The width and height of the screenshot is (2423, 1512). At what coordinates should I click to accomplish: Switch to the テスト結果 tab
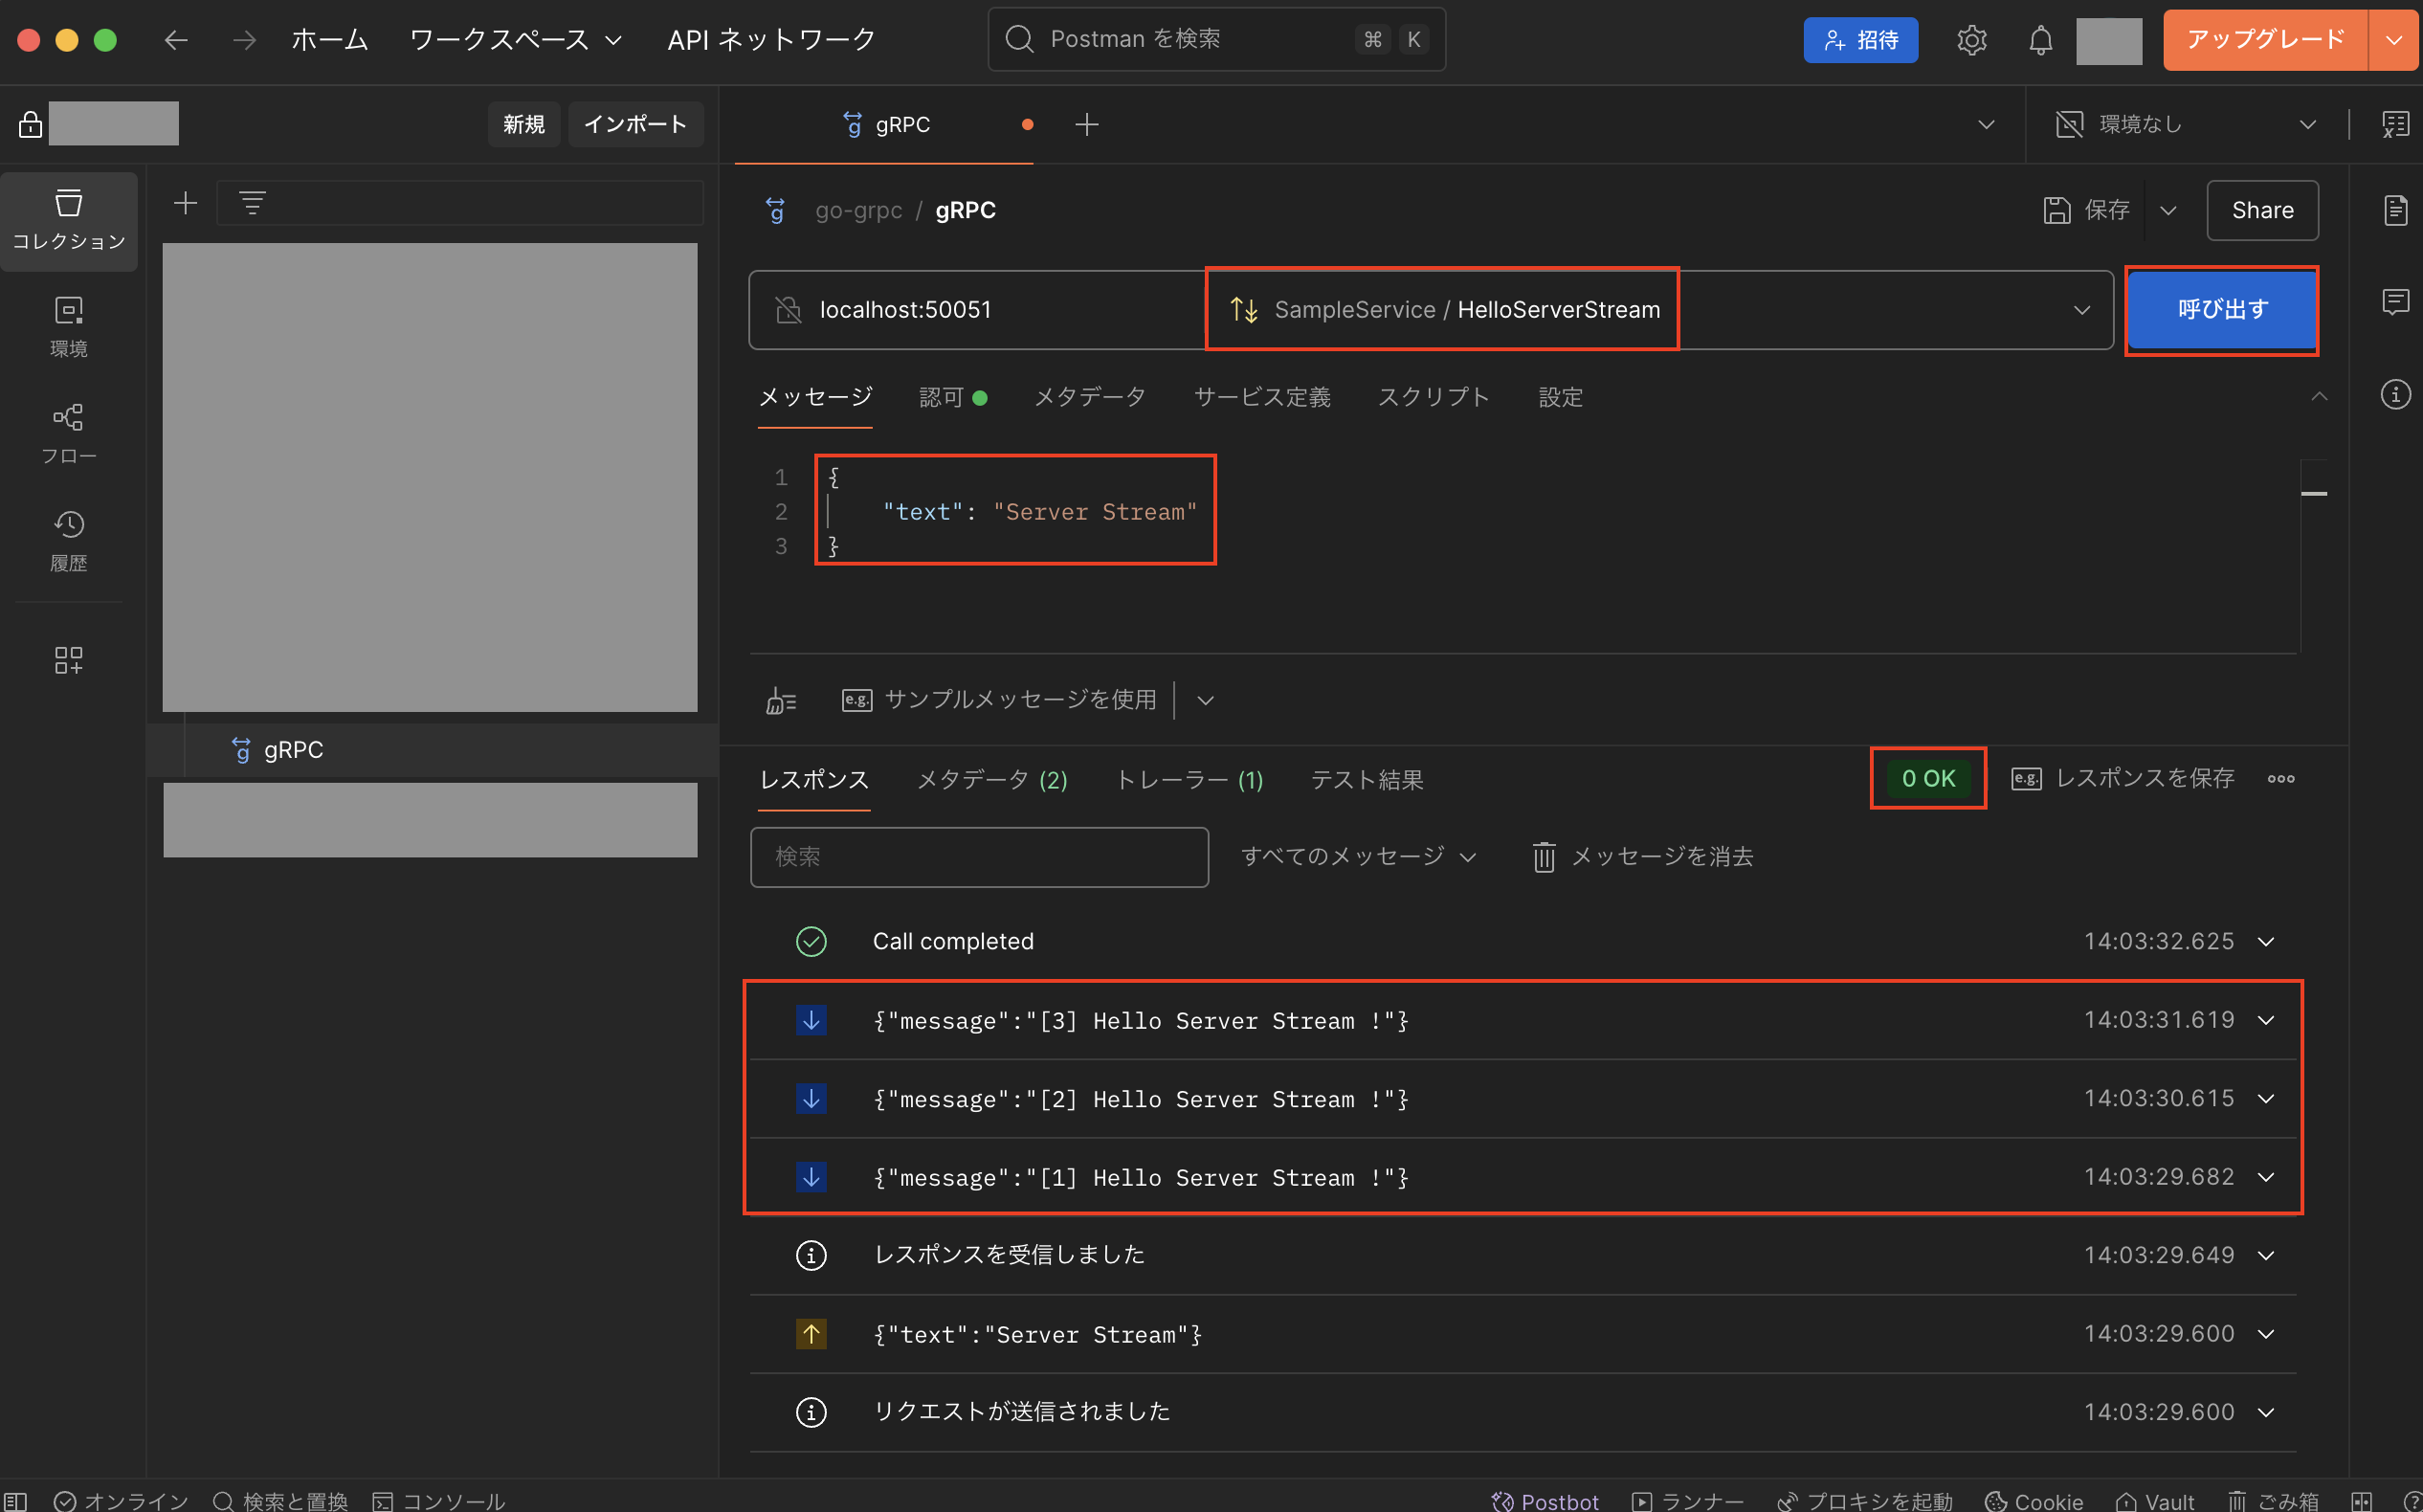pyautogui.click(x=1366, y=779)
